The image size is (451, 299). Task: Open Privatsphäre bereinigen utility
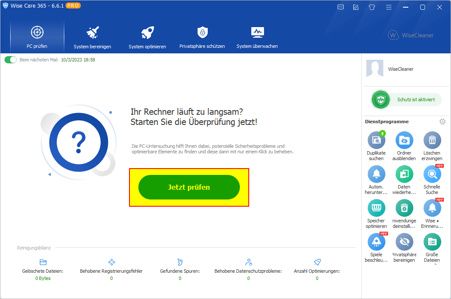(x=404, y=248)
